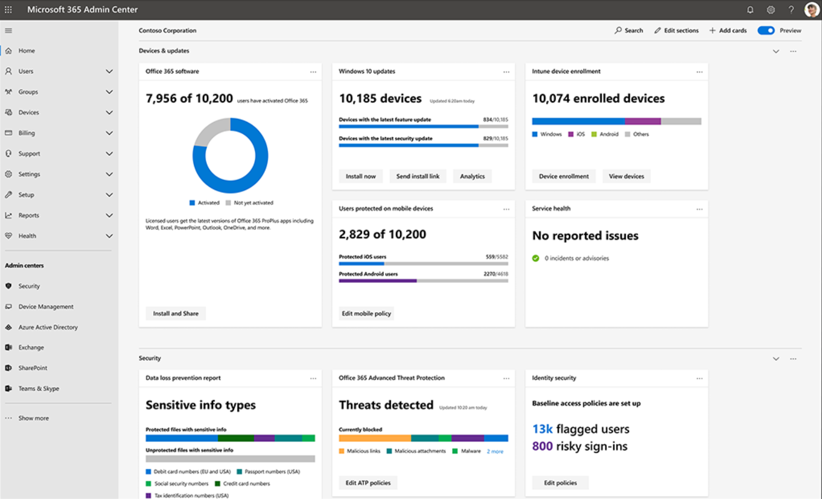The height and width of the screenshot is (499, 822).
Task: Open the settings gear in top bar
Action: pos(770,9)
